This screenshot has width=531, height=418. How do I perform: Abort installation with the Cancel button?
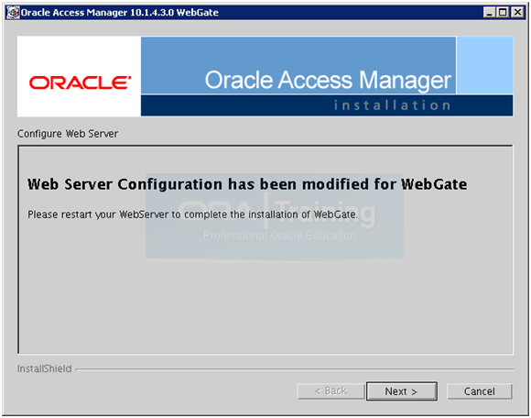[479, 391]
